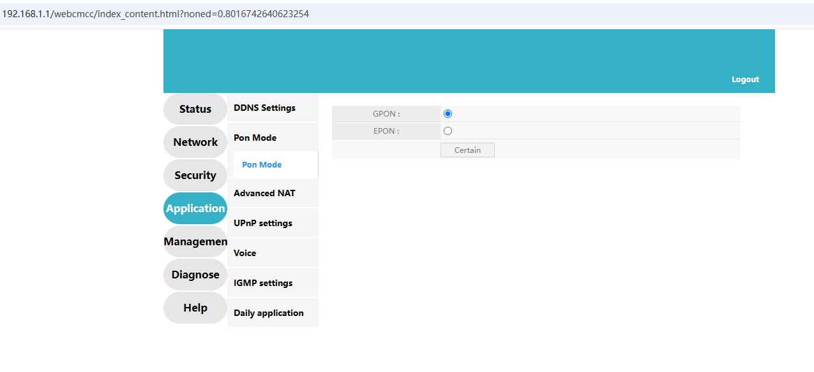The image size is (814, 372).
Task: Expand the Pon Mode section
Action: (x=254, y=138)
